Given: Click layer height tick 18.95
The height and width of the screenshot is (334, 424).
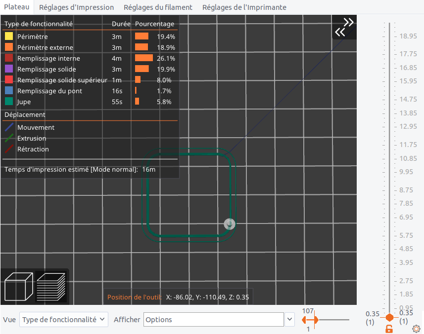Looking at the screenshot, I should pyautogui.click(x=408, y=36).
